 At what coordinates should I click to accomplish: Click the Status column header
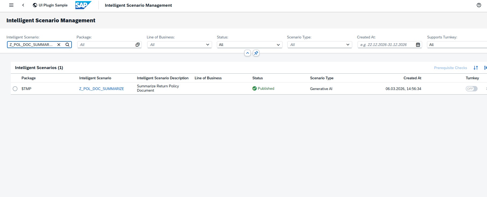[x=257, y=78]
